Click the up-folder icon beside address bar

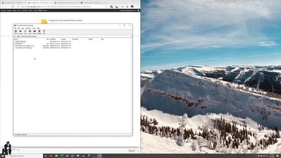click(x=15, y=36)
